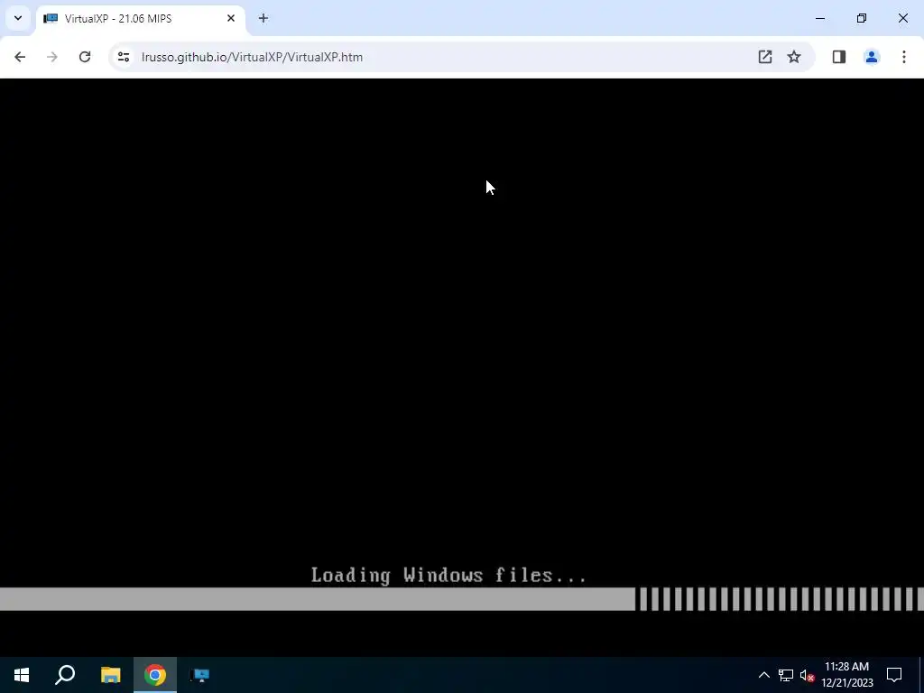
Task: Open page in app icon
Action: [765, 57]
